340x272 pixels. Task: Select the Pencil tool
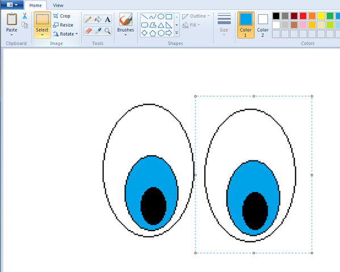88,19
